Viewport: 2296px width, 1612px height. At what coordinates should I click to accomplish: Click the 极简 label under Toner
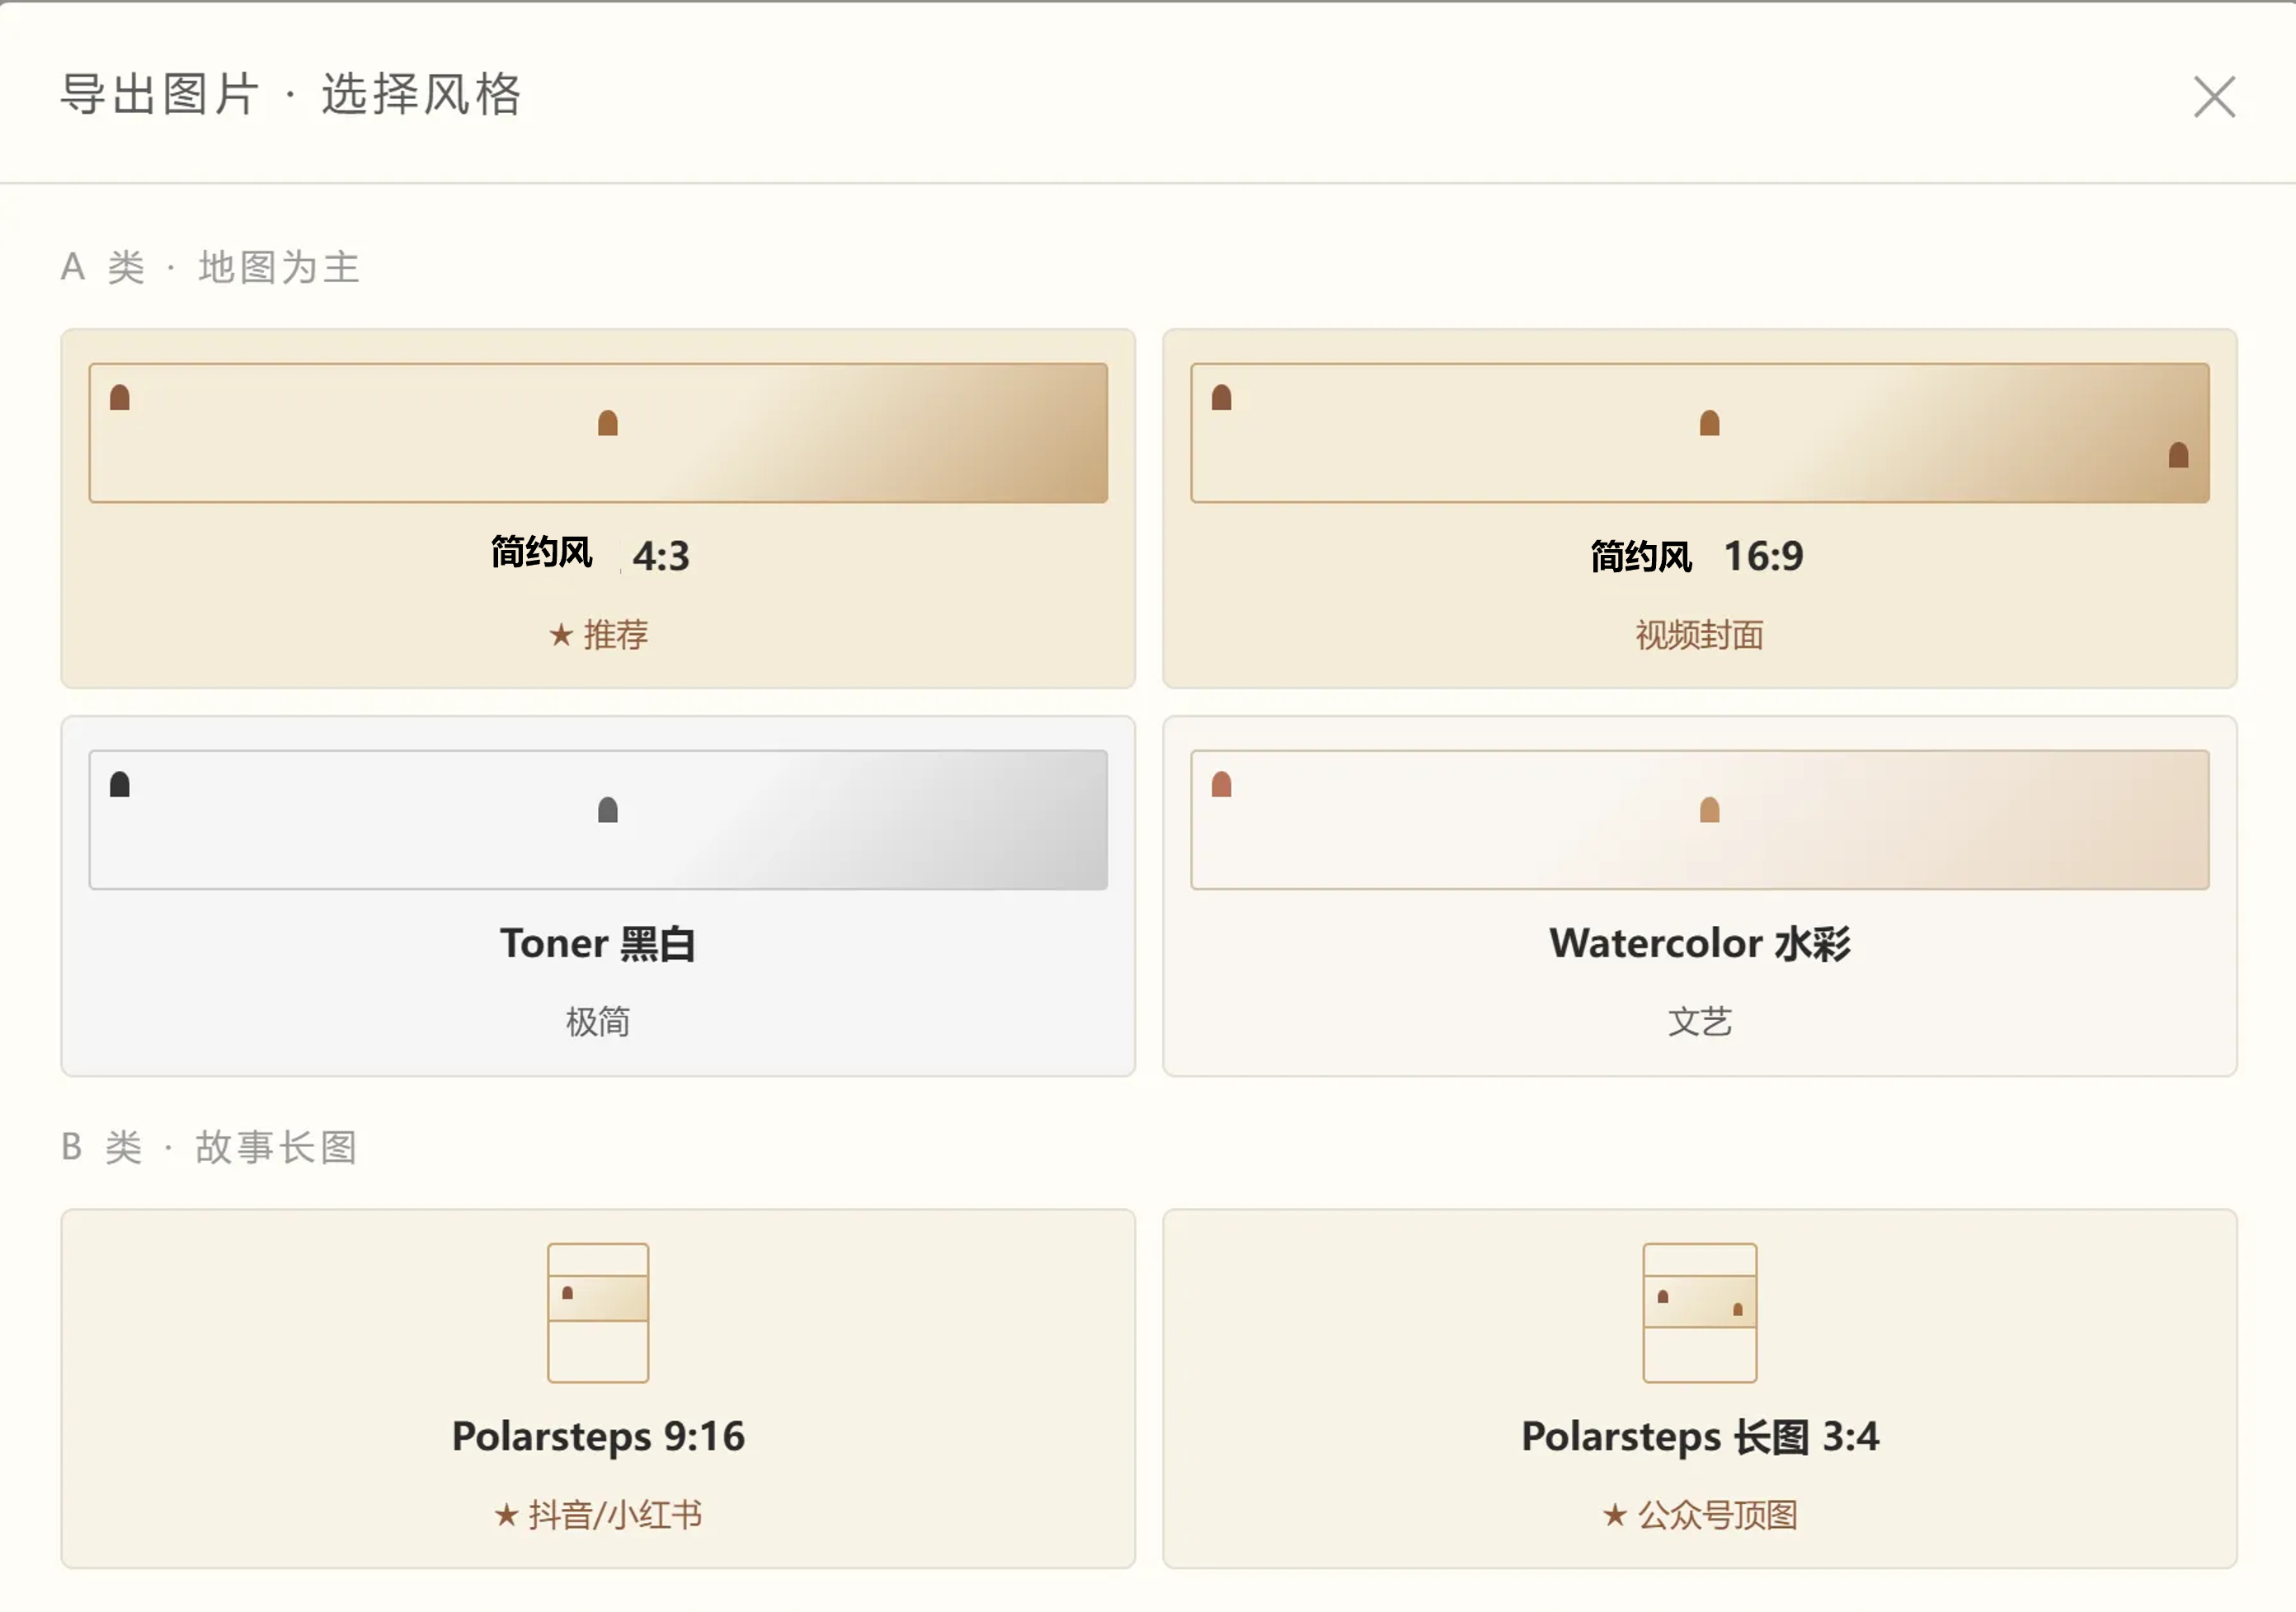pos(598,1022)
